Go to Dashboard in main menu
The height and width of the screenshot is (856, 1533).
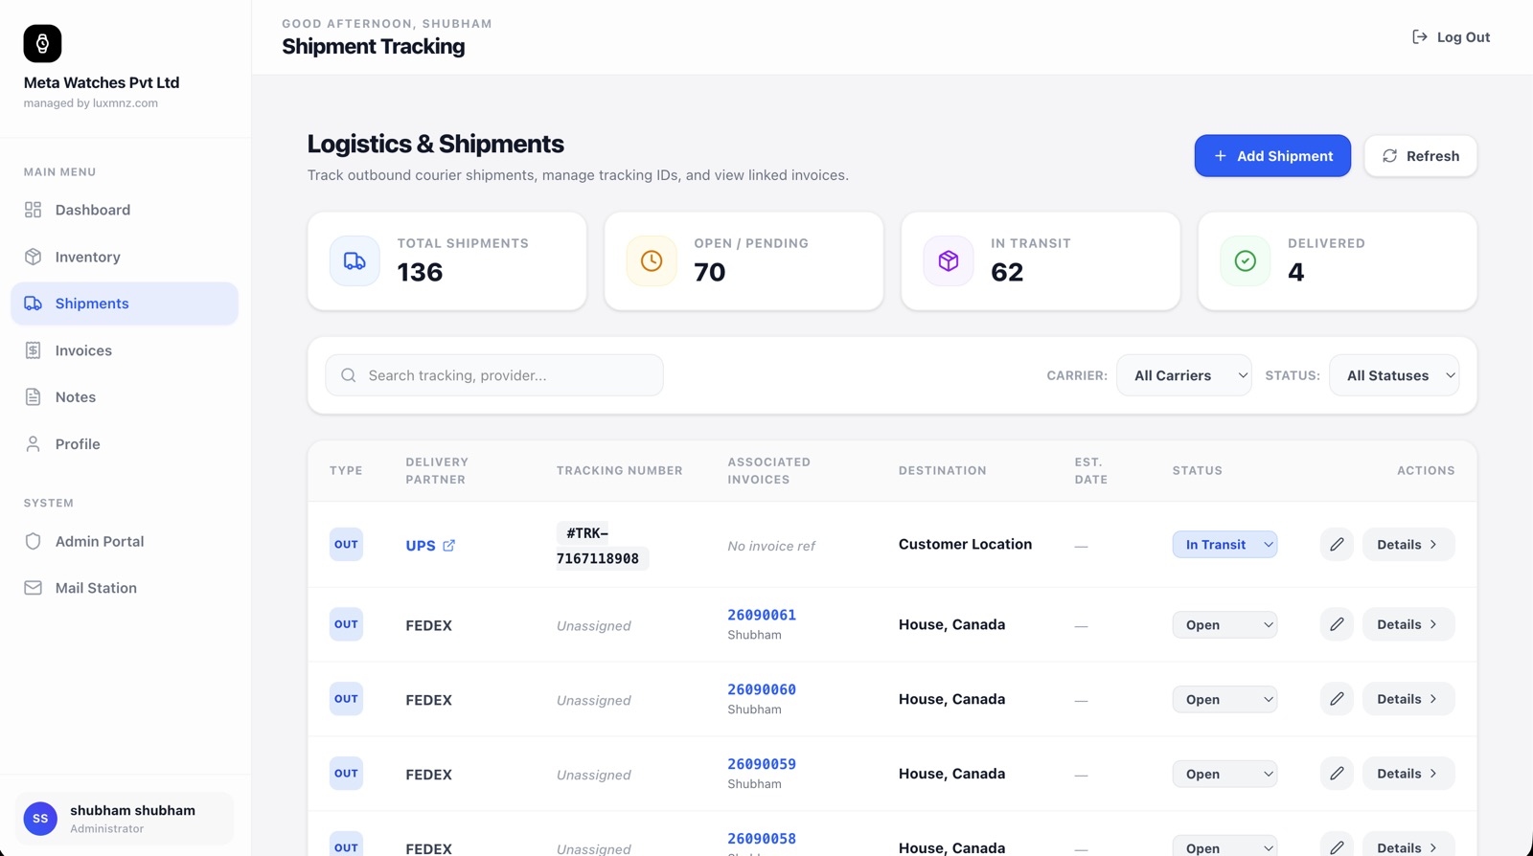[125, 210]
